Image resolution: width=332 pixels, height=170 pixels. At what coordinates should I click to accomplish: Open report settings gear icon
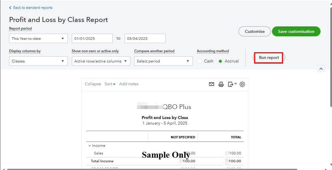point(242,84)
